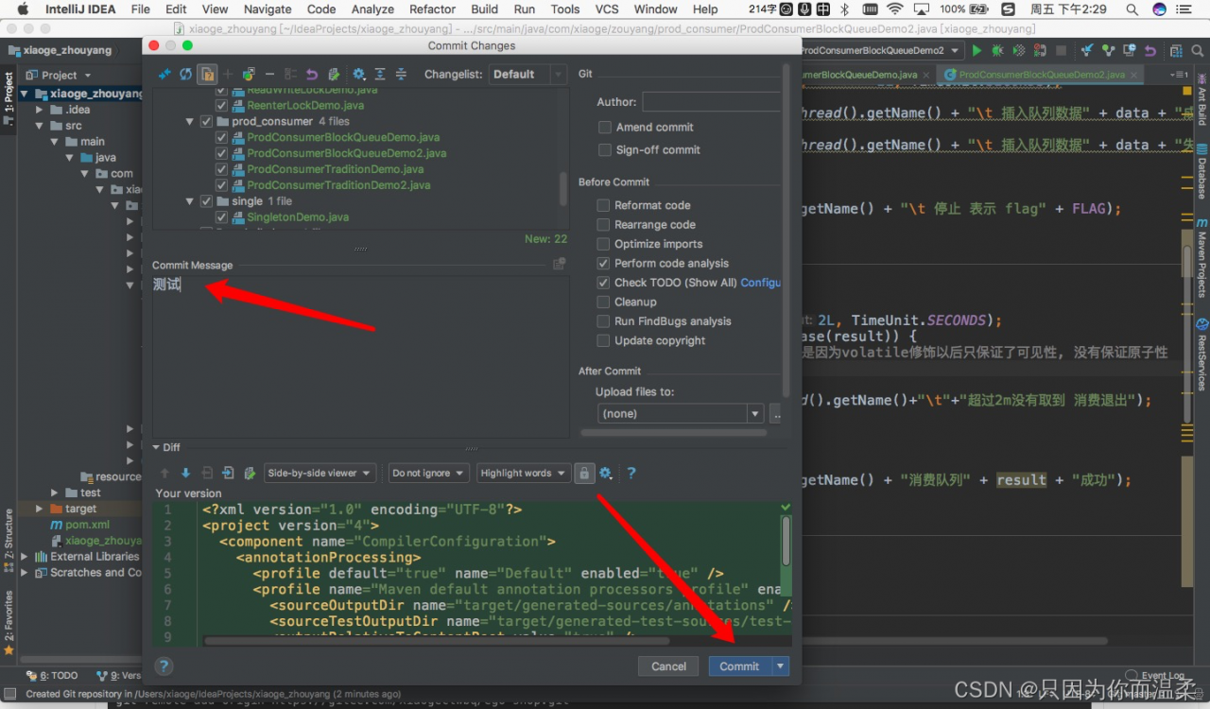Enable Reformat code checkbox
This screenshot has width=1210, height=709.
click(603, 205)
